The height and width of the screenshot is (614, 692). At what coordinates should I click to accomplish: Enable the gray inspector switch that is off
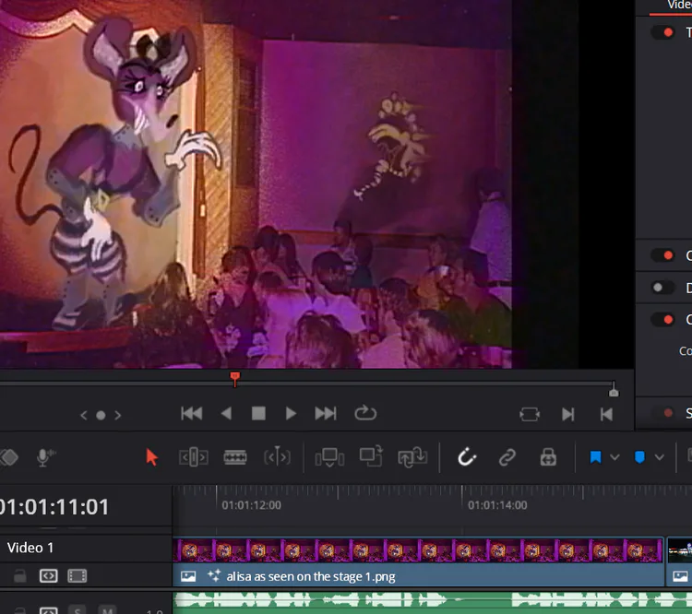(663, 288)
